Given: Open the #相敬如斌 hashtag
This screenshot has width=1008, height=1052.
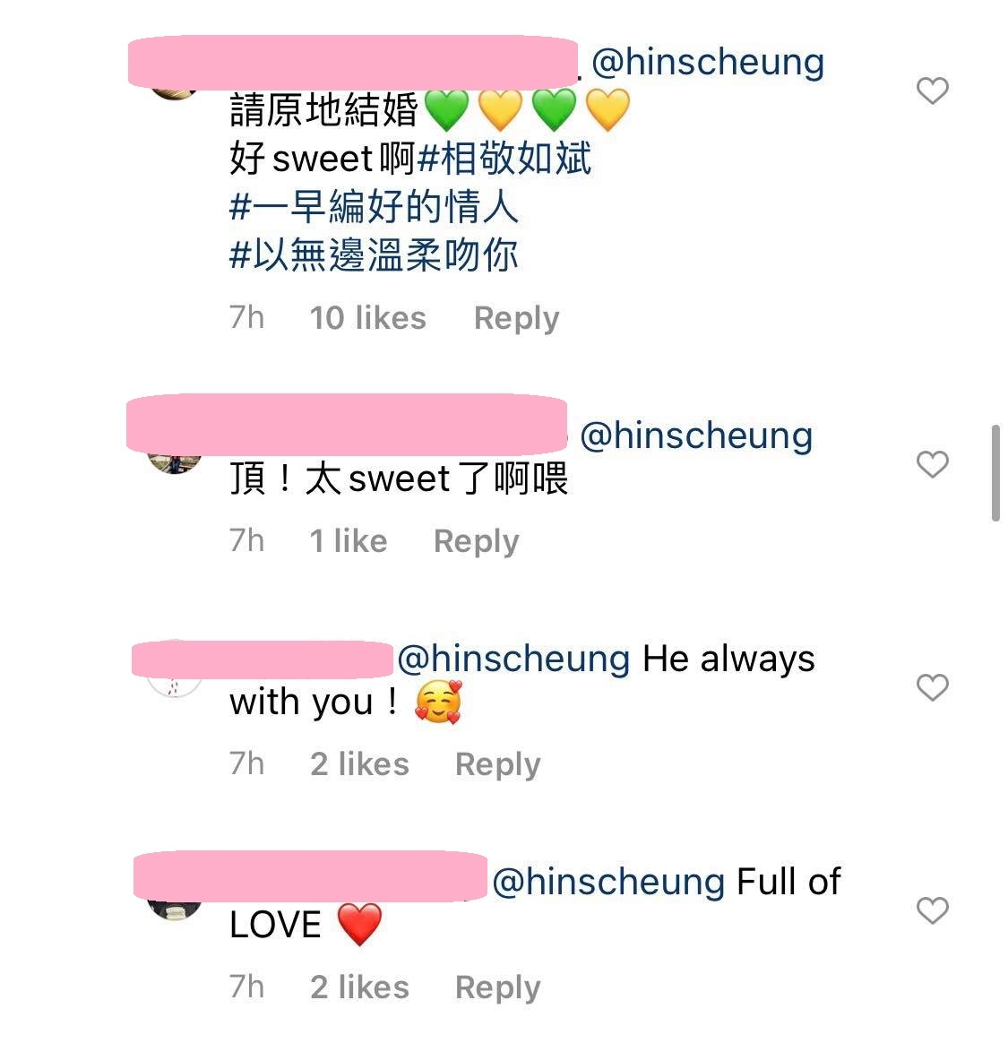Looking at the screenshot, I should [x=504, y=160].
